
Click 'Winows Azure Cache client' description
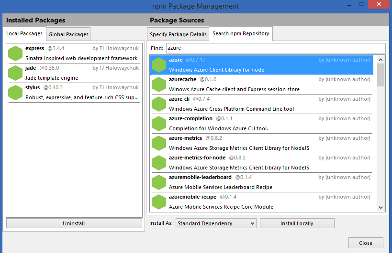click(234, 89)
